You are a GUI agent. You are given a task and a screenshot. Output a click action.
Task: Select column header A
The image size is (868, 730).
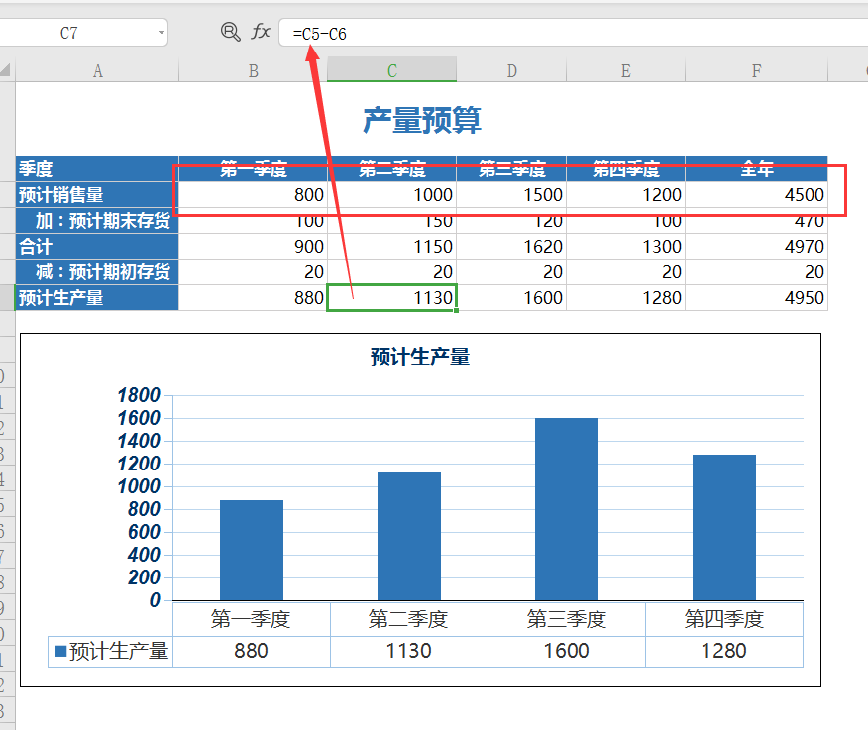(97, 70)
